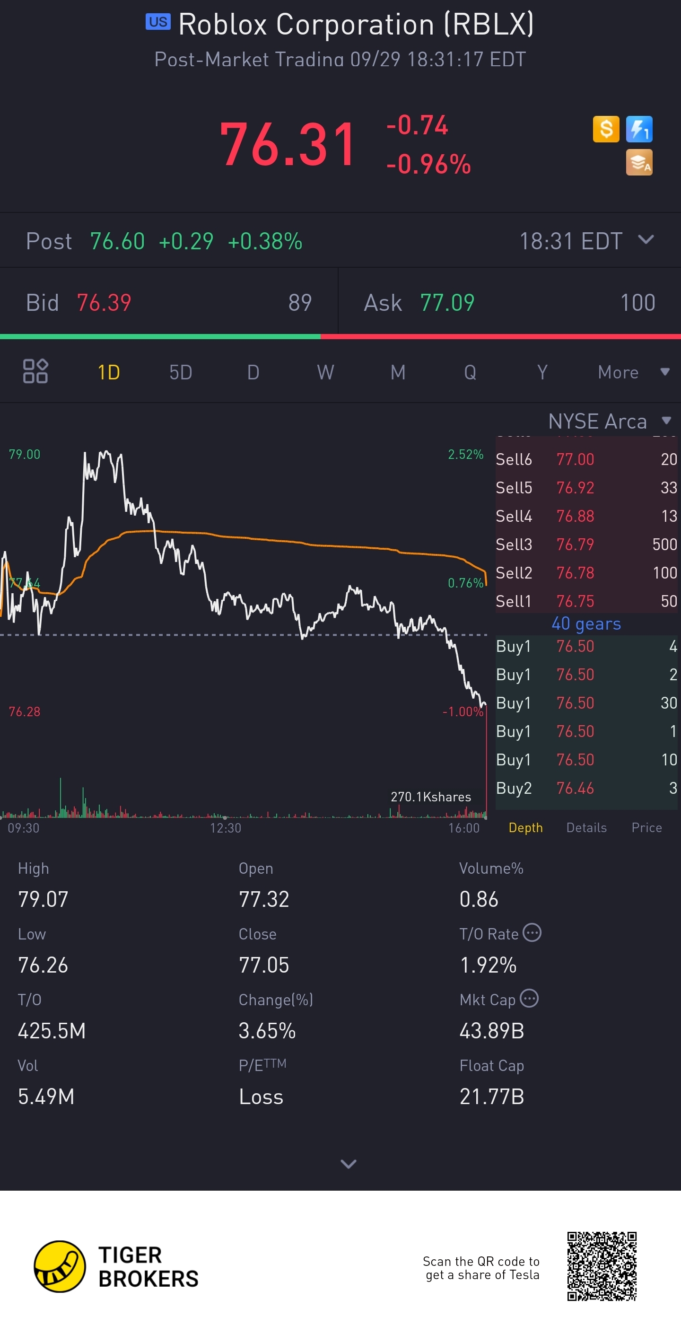681x1343 pixels.
Task: Select Sell4 order row at 76.88
Action: click(587, 516)
